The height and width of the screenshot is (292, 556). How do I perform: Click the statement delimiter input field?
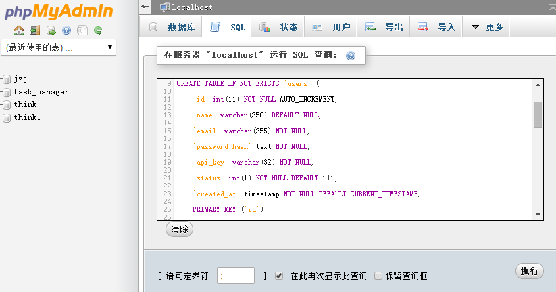[236, 276]
